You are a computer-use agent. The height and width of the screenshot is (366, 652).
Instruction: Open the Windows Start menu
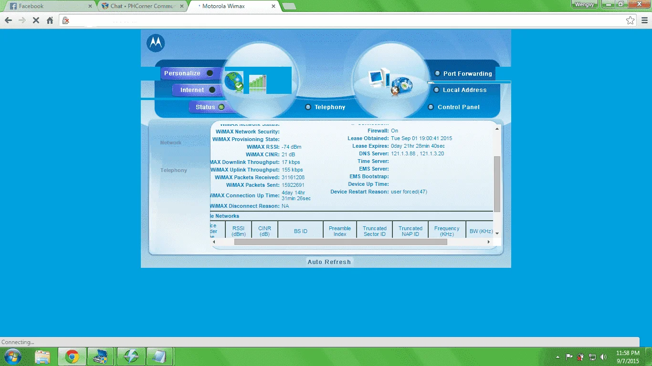click(12, 356)
